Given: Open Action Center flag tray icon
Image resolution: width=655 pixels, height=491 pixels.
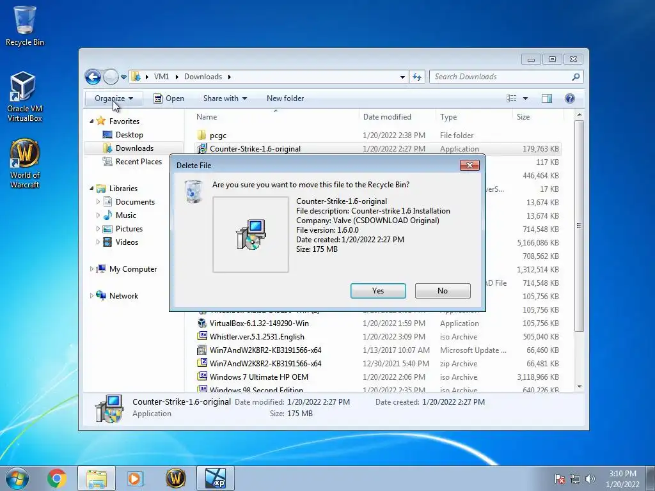Looking at the screenshot, I should (559, 479).
